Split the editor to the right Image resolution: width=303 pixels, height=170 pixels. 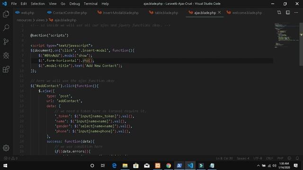[288, 13]
